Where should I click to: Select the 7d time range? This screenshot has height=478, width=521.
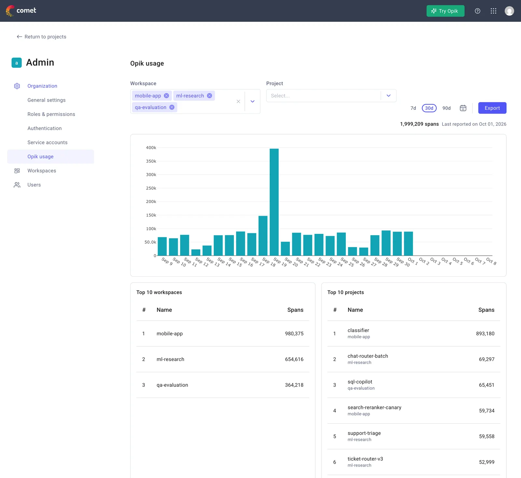tap(413, 108)
